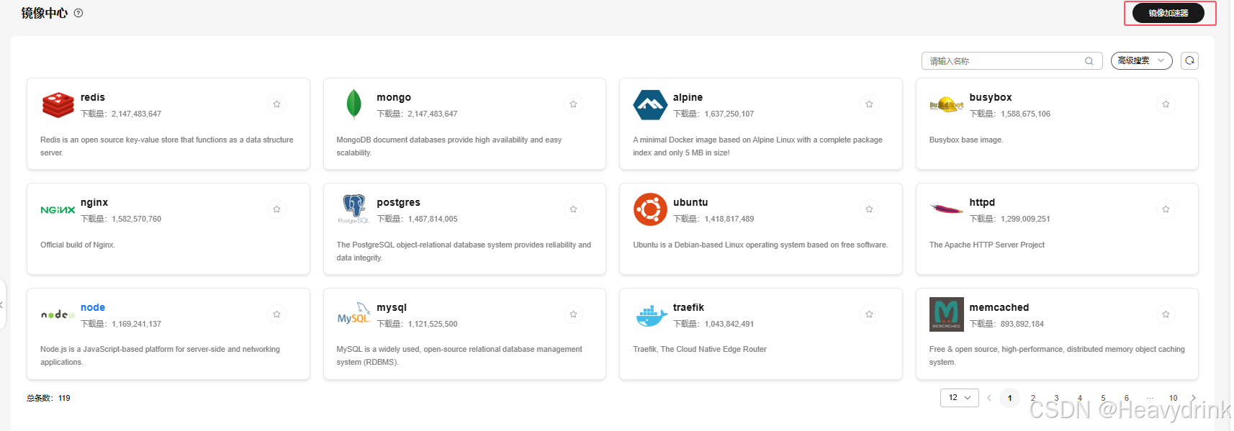Click the redis cube logo
The image size is (1234, 431).
tap(58, 104)
